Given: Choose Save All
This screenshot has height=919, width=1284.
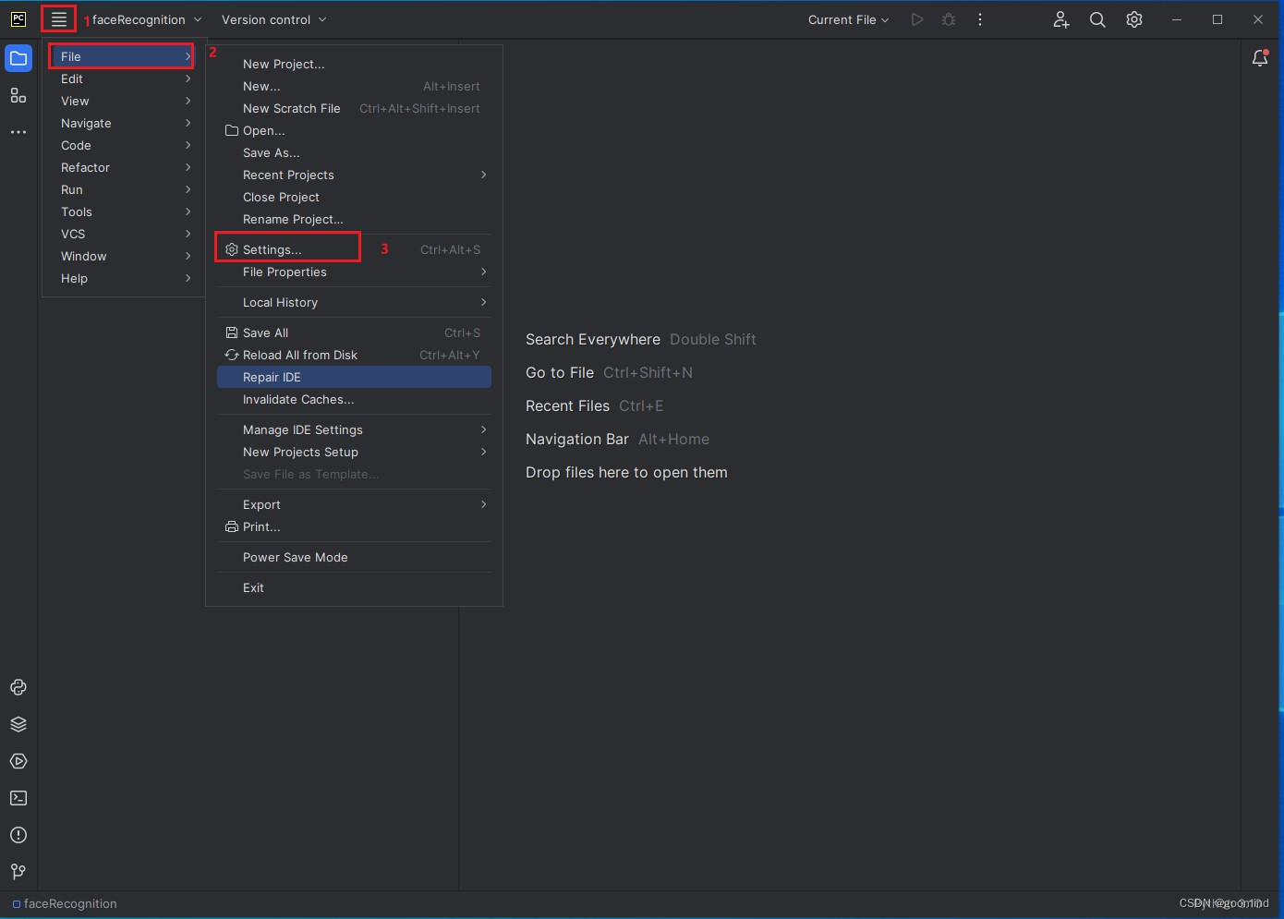Looking at the screenshot, I should 354,333.
